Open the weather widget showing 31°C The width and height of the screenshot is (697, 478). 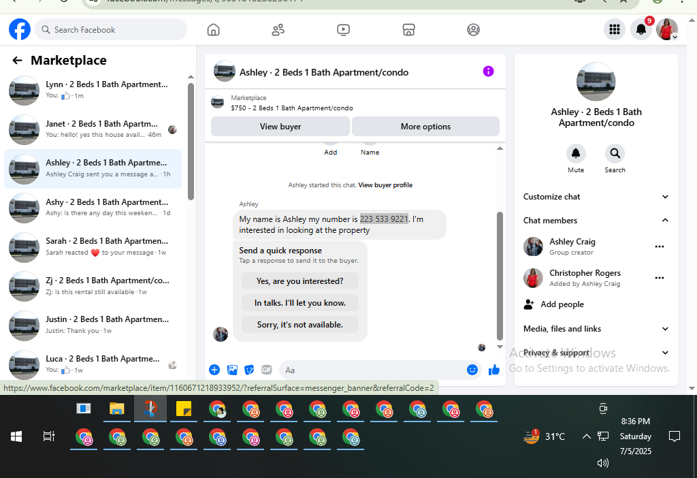[545, 436]
